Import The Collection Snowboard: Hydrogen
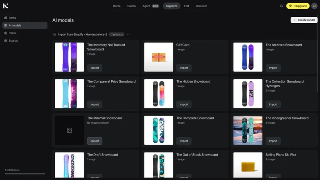The width and height of the screenshot is (320, 180). tap(273, 104)
